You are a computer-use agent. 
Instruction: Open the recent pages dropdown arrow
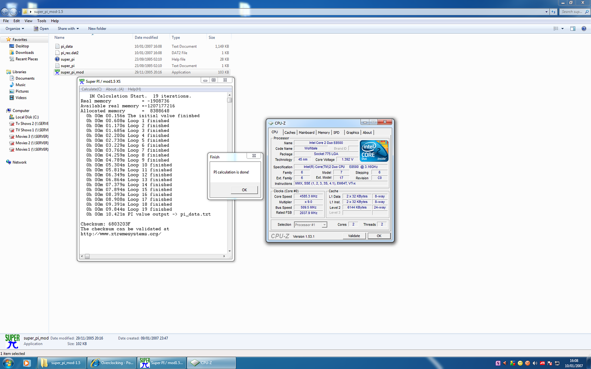pos(19,12)
